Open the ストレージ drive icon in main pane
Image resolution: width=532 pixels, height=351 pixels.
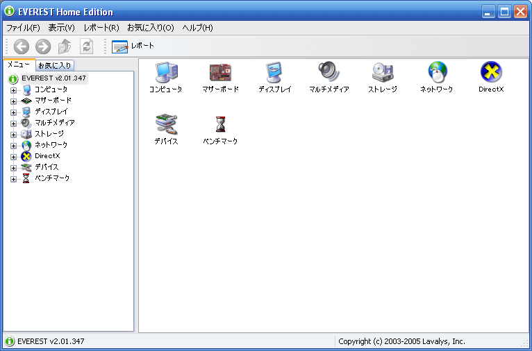[x=383, y=73]
